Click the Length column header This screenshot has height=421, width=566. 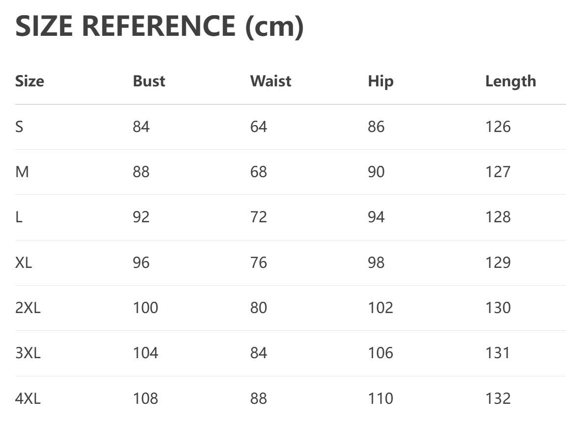[511, 81]
